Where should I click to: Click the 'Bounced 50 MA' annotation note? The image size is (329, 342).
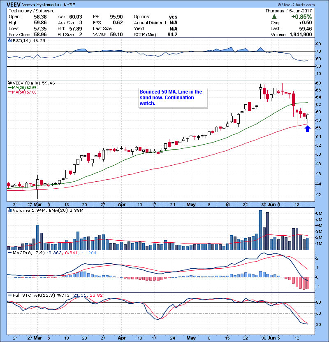(x=173, y=98)
